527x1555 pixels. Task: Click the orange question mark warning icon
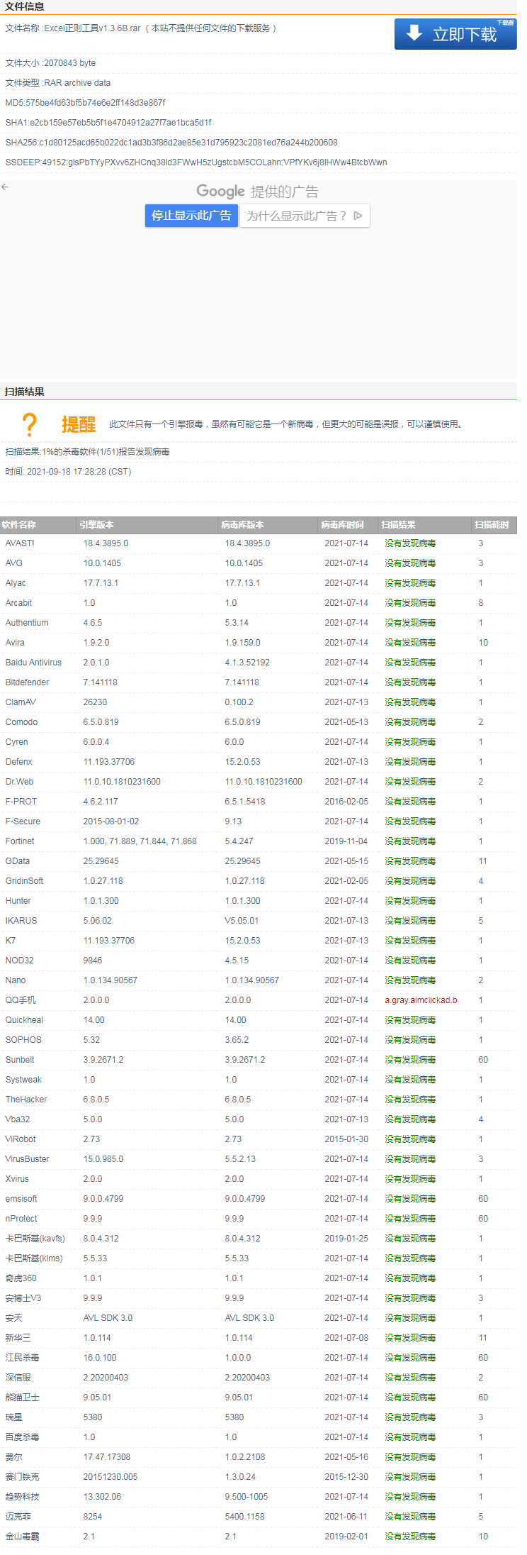pos(29,424)
